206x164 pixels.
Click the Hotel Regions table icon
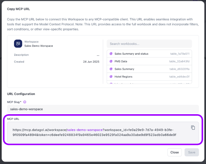tap(111, 77)
